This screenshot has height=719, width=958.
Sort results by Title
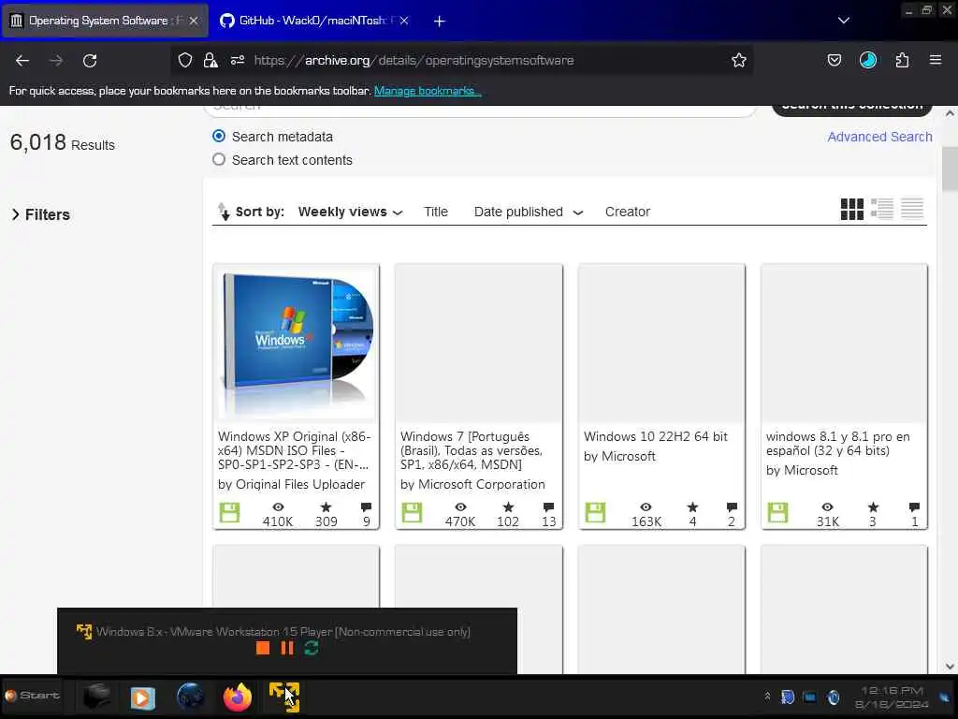click(436, 212)
